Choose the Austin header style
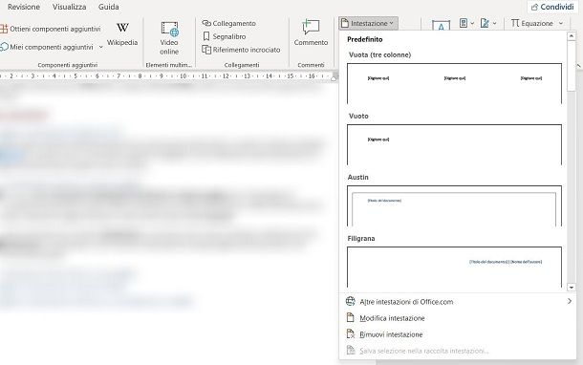 [x=454, y=205]
